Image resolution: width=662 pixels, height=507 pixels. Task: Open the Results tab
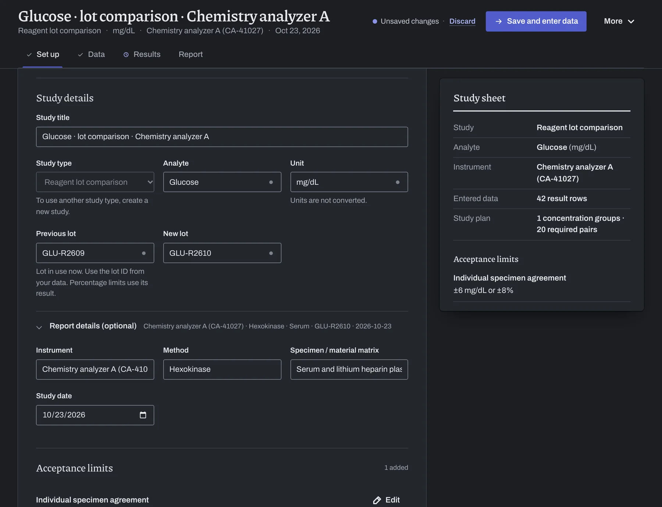[142, 54]
